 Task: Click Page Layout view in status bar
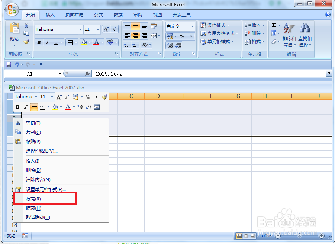246,236
